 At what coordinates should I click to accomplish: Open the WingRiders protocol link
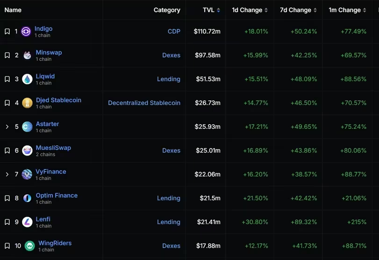[x=55, y=243]
